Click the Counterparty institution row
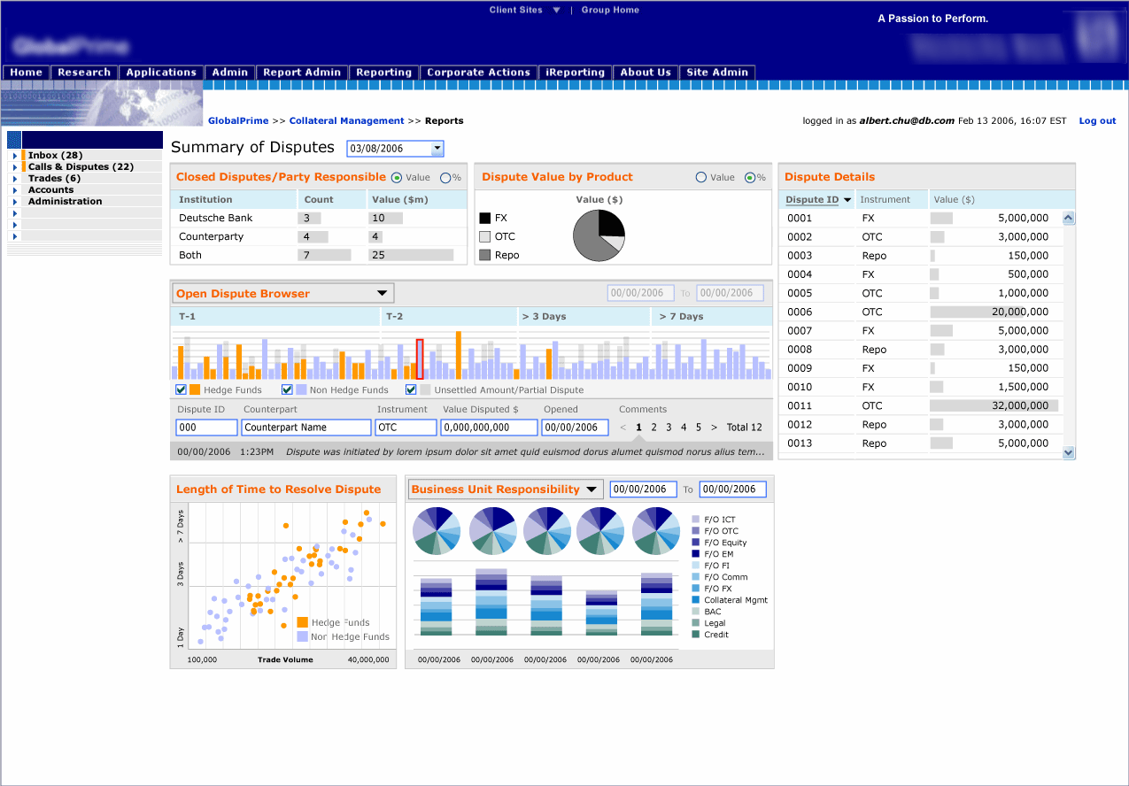This screenshot has height=786, width=1129. click(x=318, y=236)
